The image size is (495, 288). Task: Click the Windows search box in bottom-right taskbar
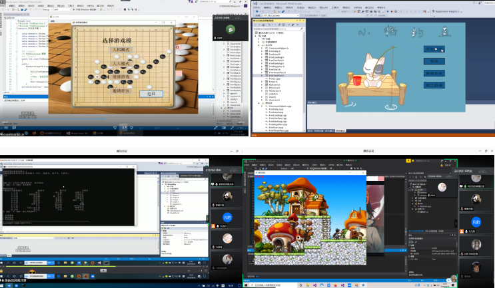coord(272,285)
